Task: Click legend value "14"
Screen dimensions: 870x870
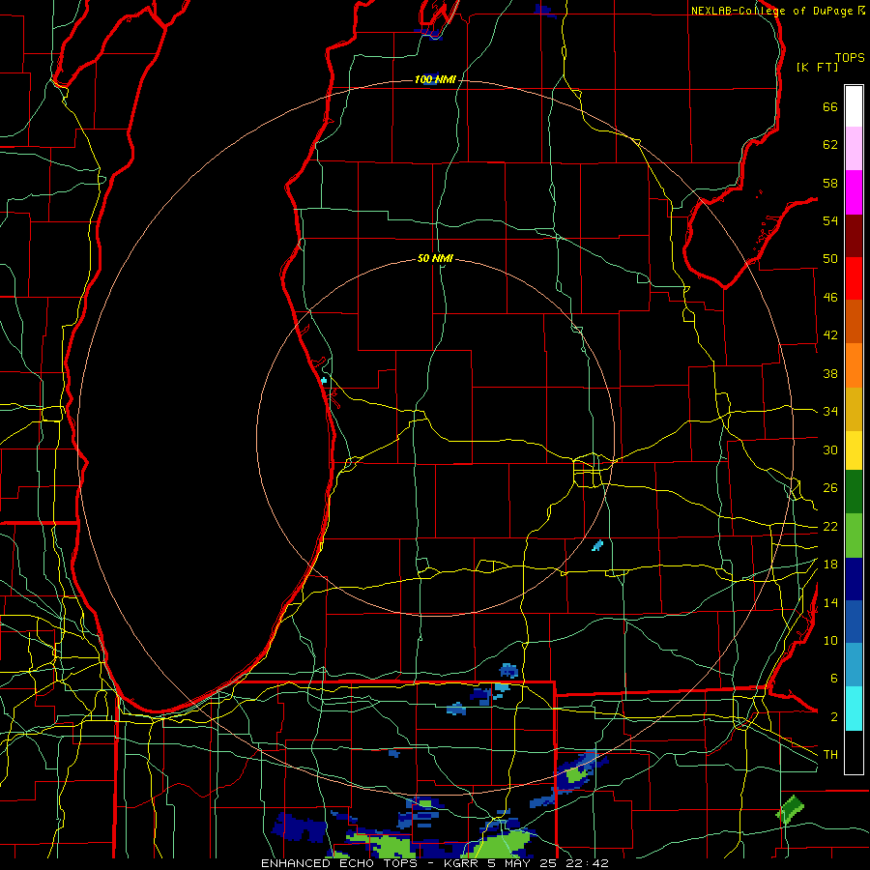Action: pos(830,602)
